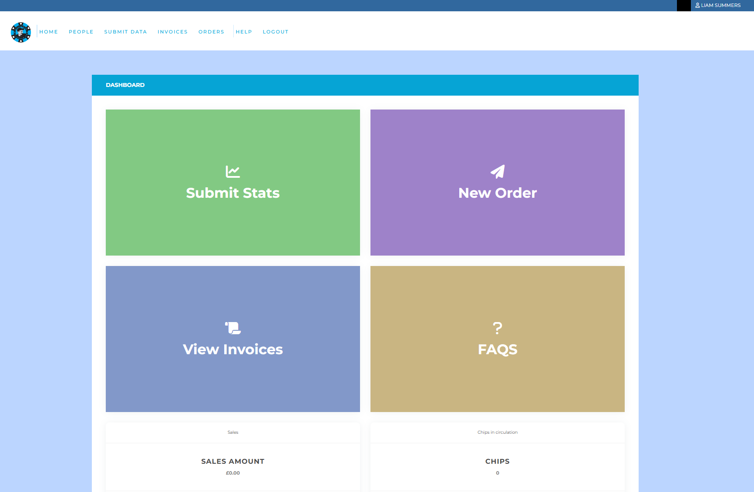The image size is (754, 492).
Task: Log out using the Logout link
Action: [x=276, y=32]
